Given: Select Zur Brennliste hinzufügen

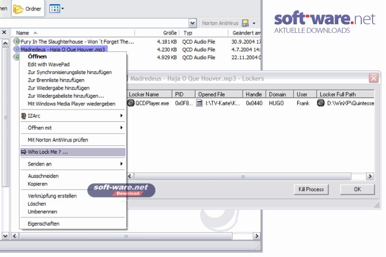Looking at the screenshot, I should pos(73,80).
